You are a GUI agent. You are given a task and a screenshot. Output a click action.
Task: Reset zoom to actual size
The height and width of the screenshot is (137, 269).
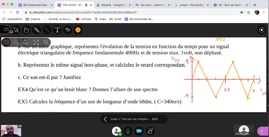click(46, 42)
